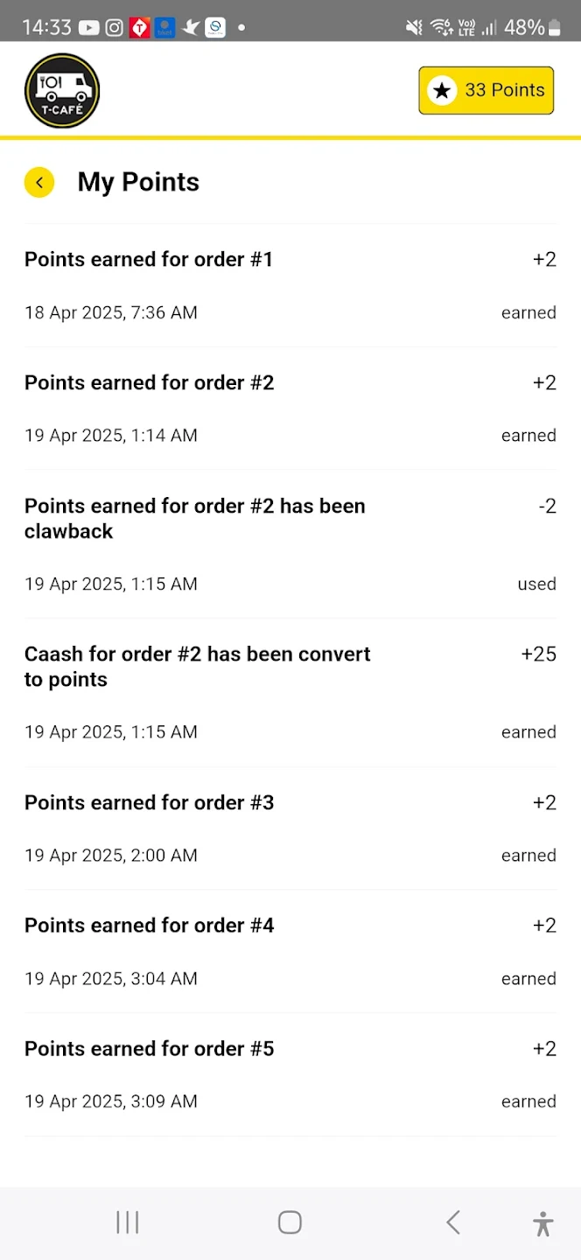Tap the accessibility figure icon

(542, 1223)
